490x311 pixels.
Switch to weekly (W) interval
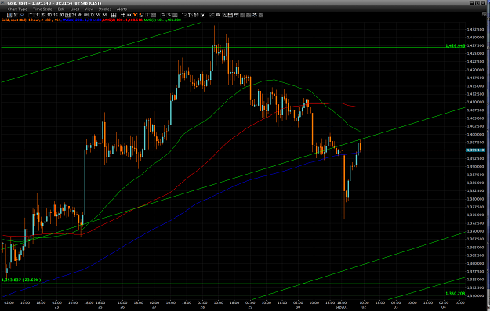coord(98,15)
